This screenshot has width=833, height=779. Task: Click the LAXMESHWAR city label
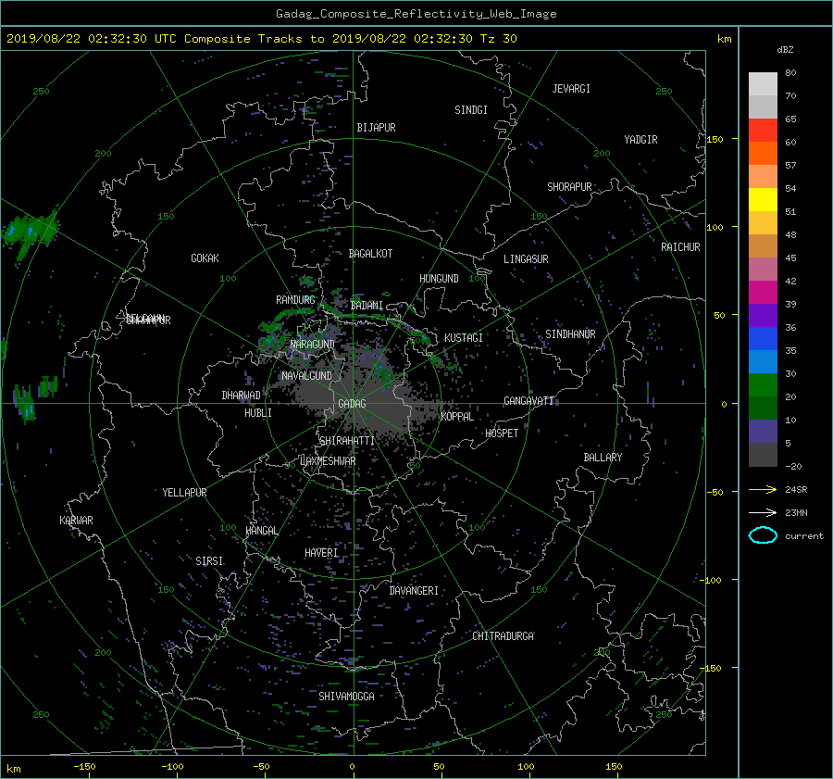coord(328,461)
